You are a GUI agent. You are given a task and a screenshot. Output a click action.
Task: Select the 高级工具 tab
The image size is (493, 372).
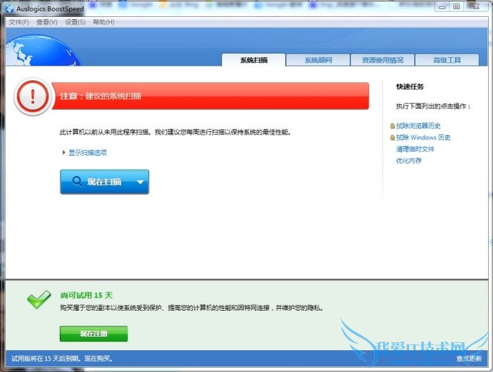(447, 60)
